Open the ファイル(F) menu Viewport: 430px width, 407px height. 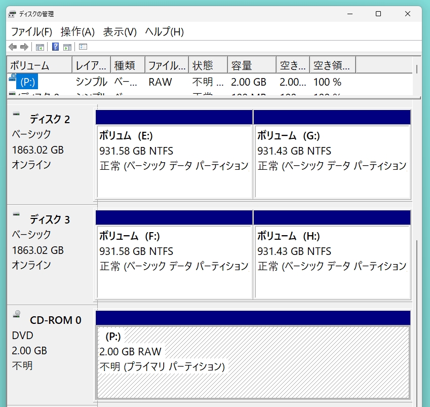click(31, 31)
